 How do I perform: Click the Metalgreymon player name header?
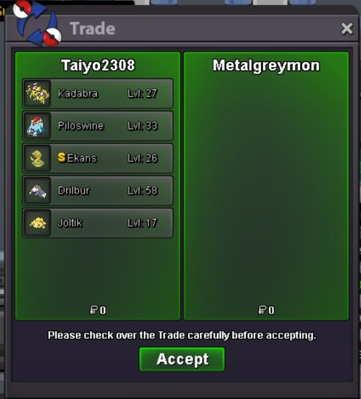coord(266,66)
